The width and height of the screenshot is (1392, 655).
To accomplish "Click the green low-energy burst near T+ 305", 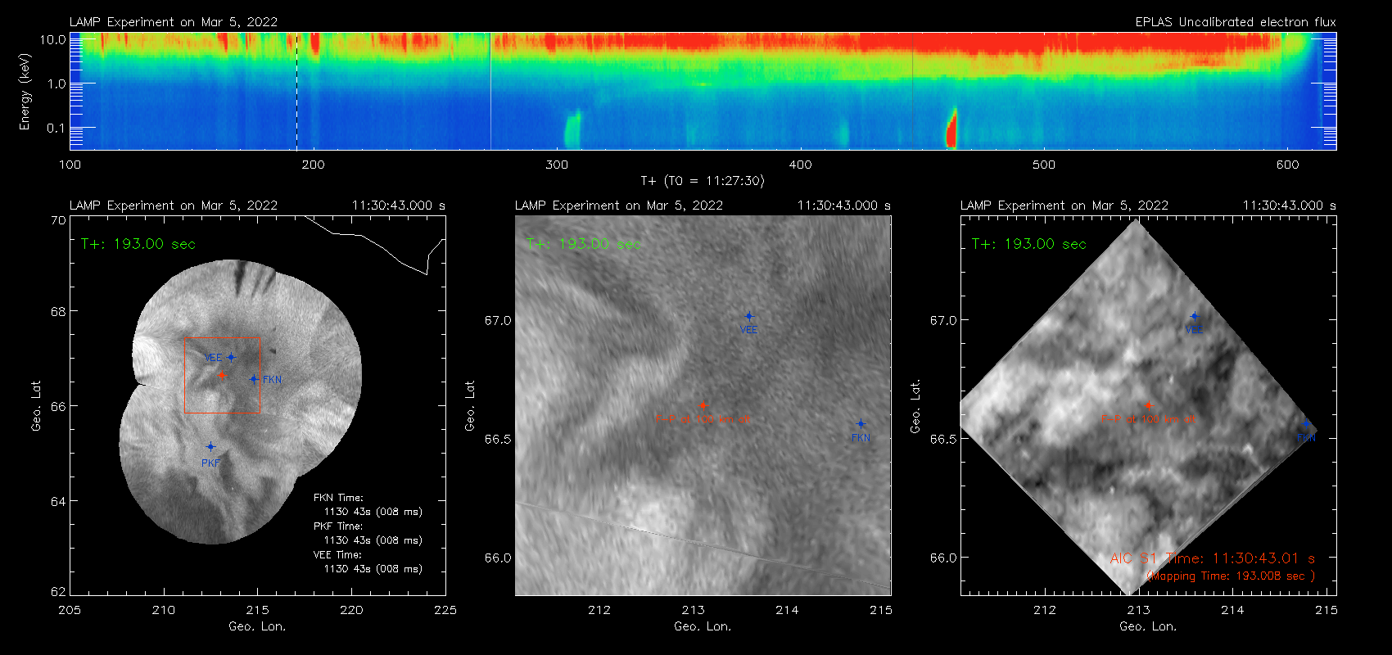I will tap(572, 130).
